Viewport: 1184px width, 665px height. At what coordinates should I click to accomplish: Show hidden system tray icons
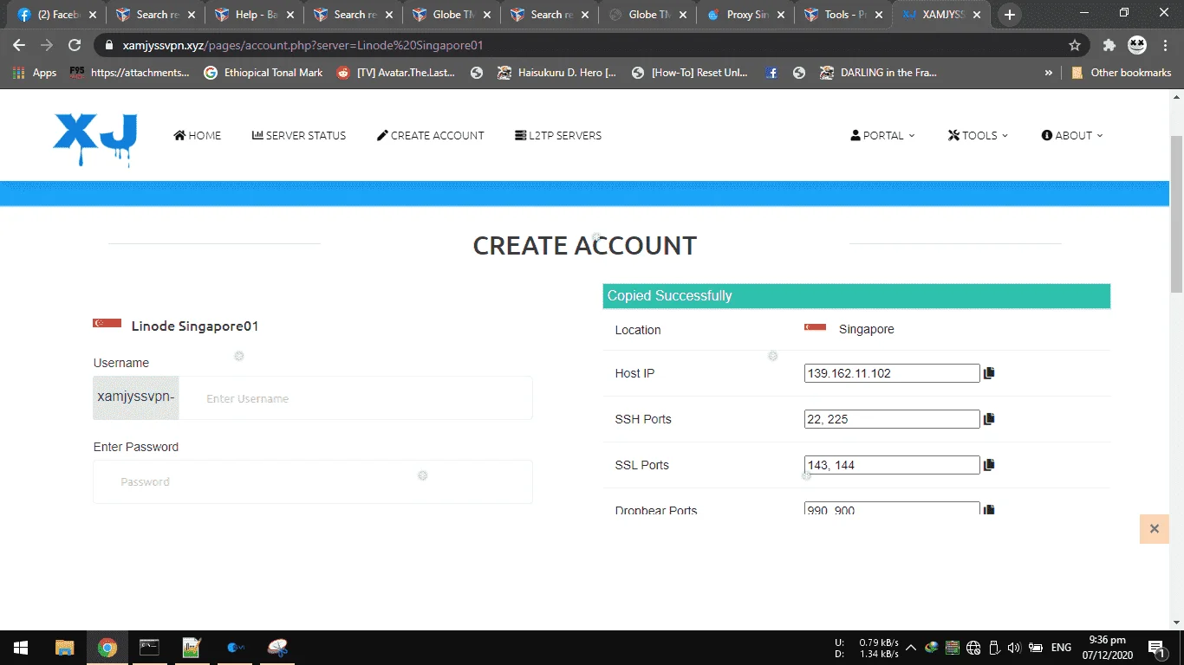click(911, 648)
